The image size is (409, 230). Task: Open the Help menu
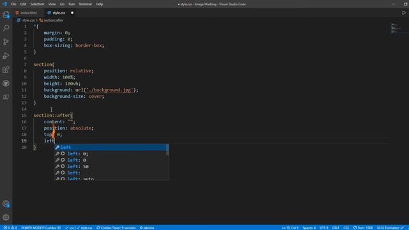100,4
